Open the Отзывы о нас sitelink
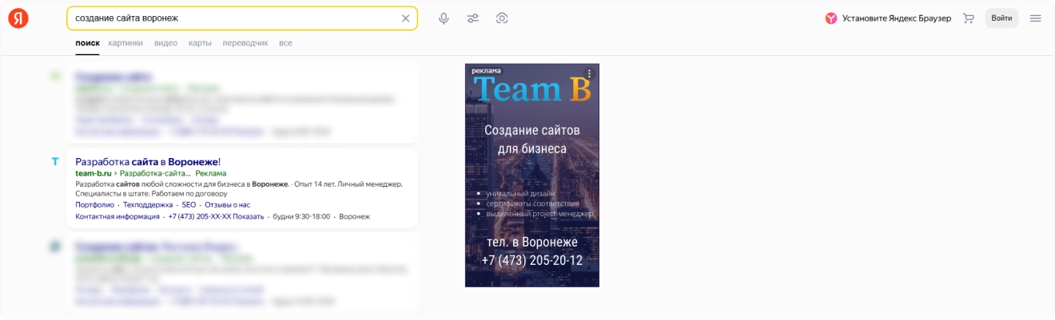 [227, 205]
